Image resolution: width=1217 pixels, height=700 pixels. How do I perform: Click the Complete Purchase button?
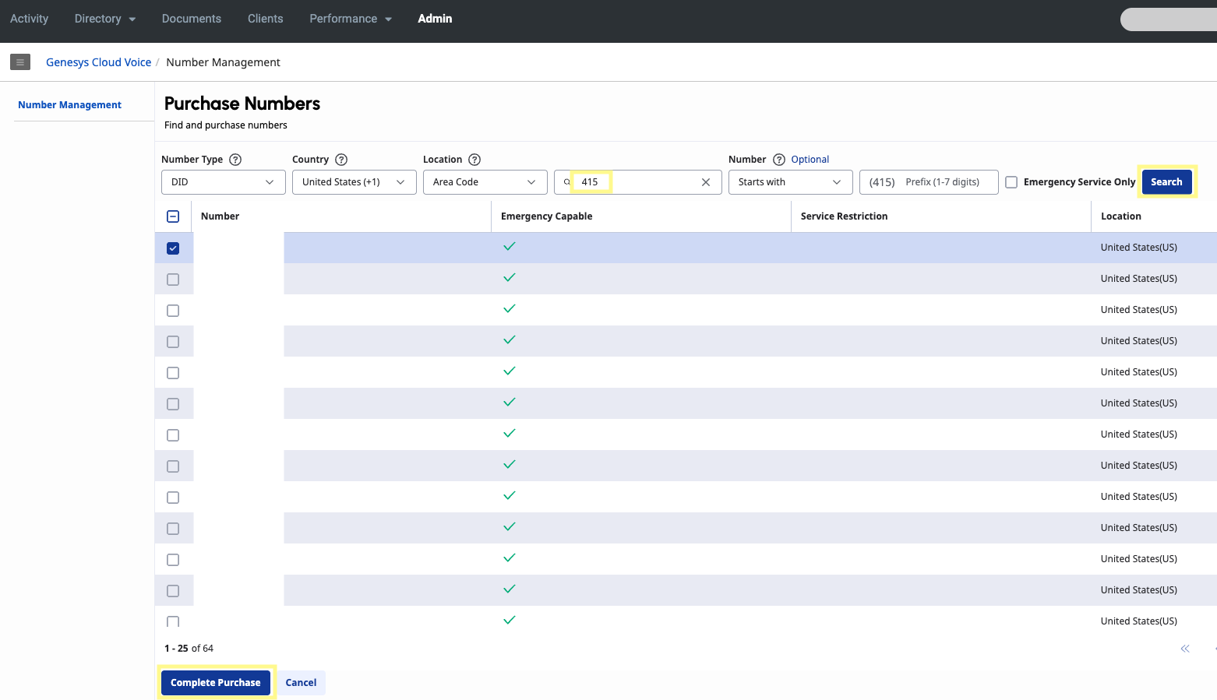pyautogui.click(x=216, y=683)
